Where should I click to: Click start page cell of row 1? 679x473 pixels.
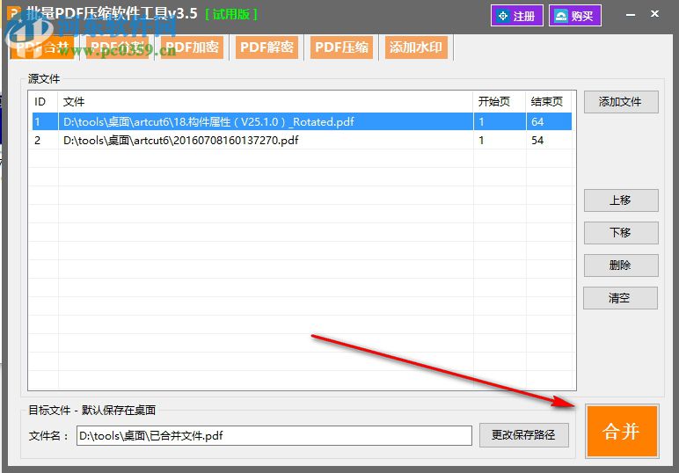pos(500,121)
